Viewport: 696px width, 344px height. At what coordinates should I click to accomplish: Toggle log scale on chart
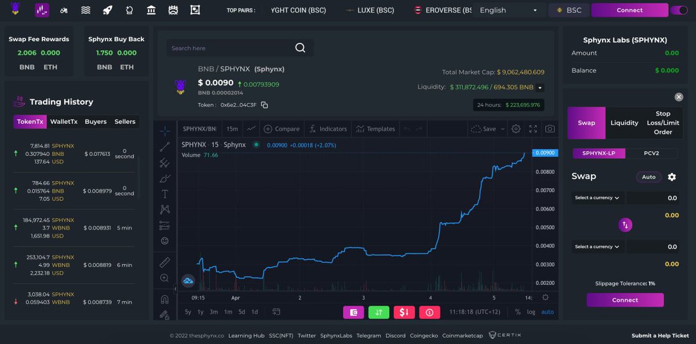click(x=531, y=312)
